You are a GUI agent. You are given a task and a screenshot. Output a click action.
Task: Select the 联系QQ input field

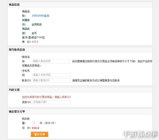tap(51, 80)
